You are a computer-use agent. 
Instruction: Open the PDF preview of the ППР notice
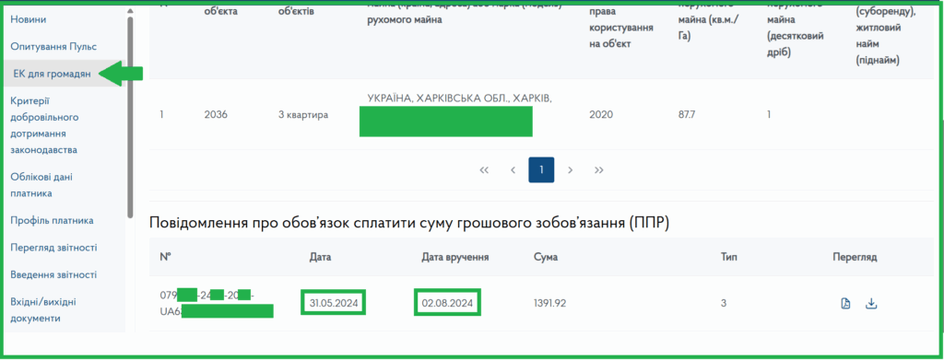click(x=846, y=304)
